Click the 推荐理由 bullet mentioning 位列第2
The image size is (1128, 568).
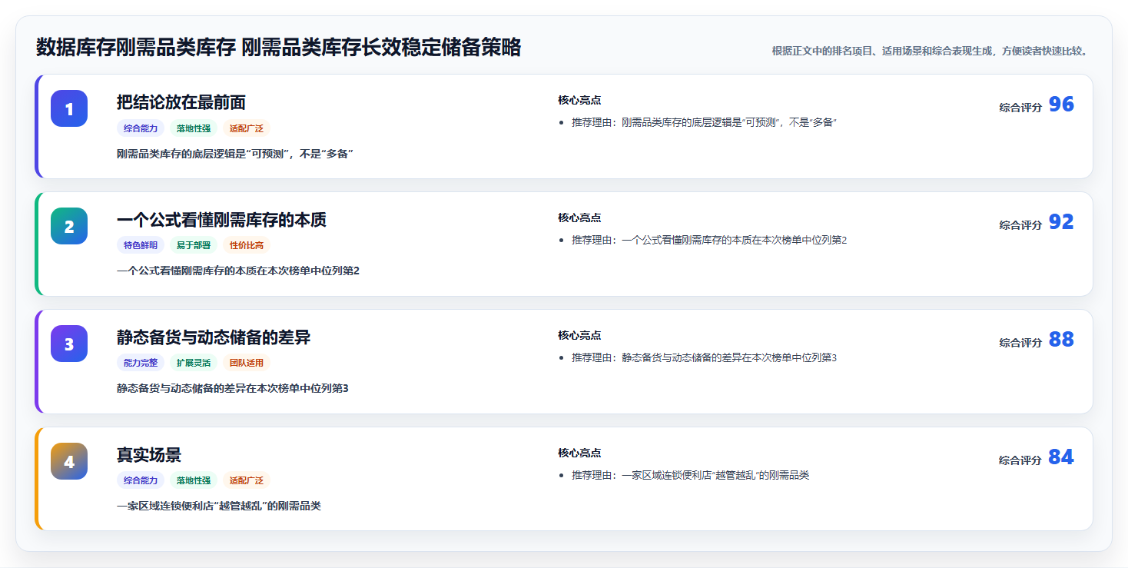point(709,240)
